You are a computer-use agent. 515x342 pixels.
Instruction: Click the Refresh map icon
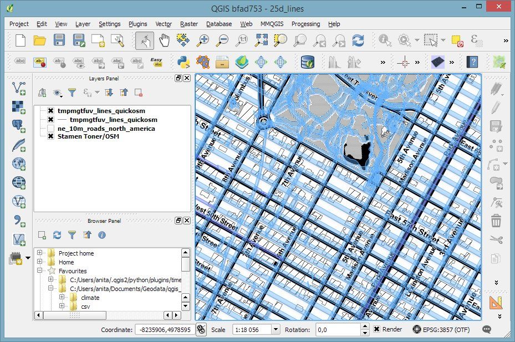coord(358,40)
